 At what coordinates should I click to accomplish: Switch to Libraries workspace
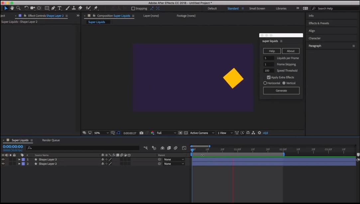point(281,9)
